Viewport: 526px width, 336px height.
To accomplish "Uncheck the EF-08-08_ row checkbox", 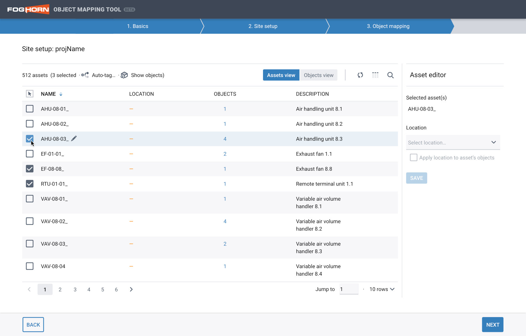I will [30, 169].
